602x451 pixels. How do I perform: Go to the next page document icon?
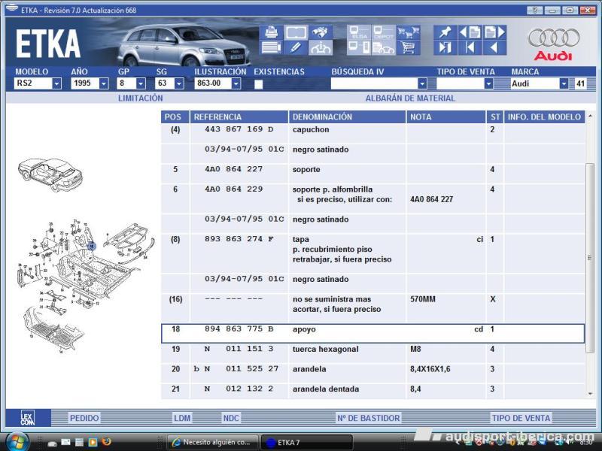tap(494, 32)
